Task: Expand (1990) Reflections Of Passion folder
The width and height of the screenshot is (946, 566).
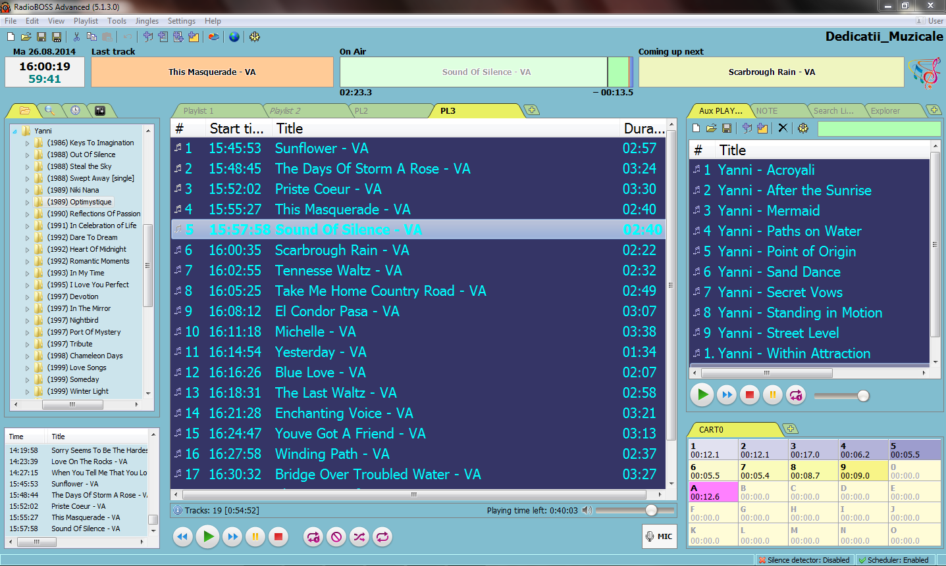Action: [x=27, y=214]
